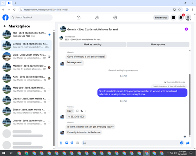React to the Okay message
This screenshot has height=156, width=196.
77,111
